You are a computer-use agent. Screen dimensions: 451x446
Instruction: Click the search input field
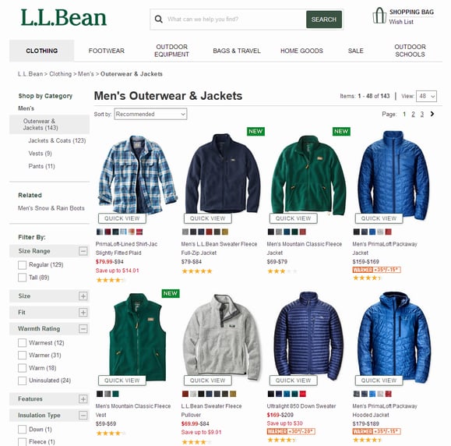[x=236, y=19]
